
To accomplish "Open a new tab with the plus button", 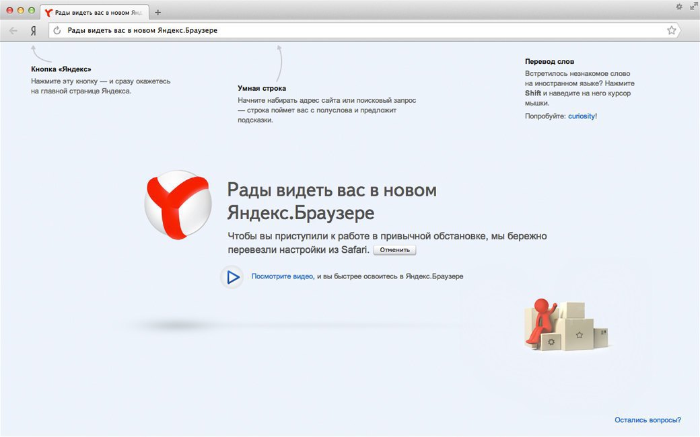I will (x=157, y=13).
